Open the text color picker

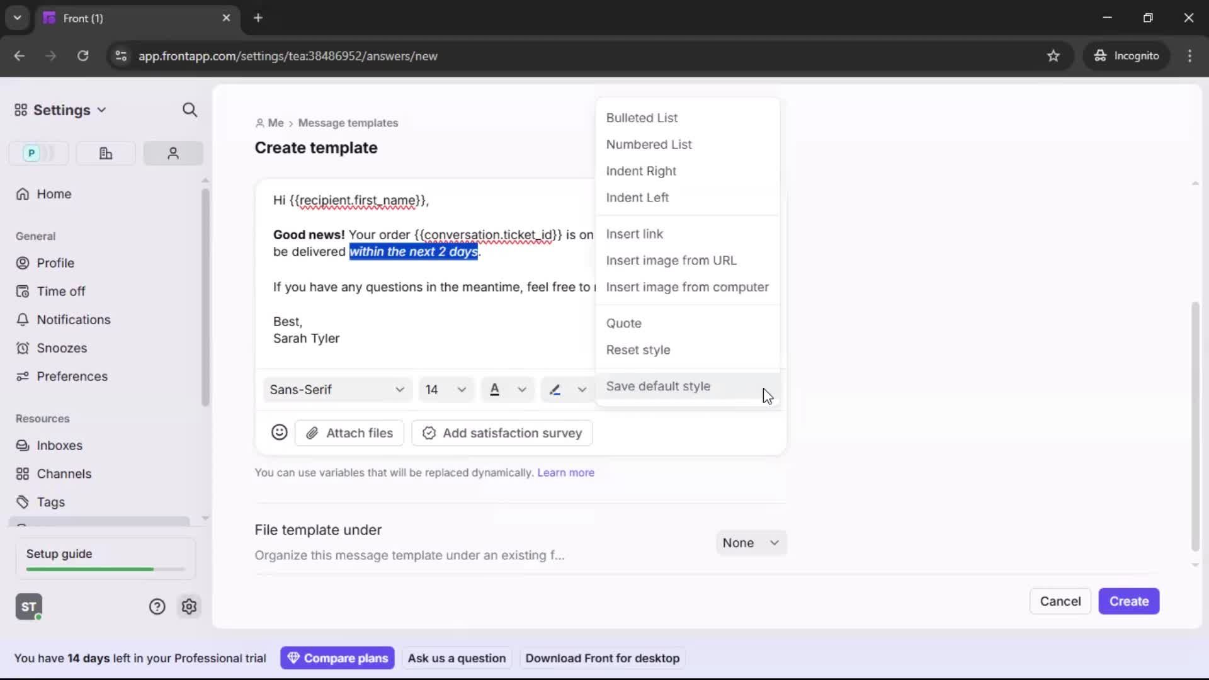coord(508,389)
